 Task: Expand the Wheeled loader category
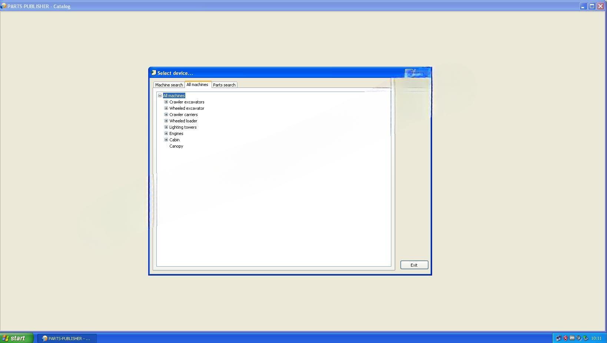coord(166,121)
